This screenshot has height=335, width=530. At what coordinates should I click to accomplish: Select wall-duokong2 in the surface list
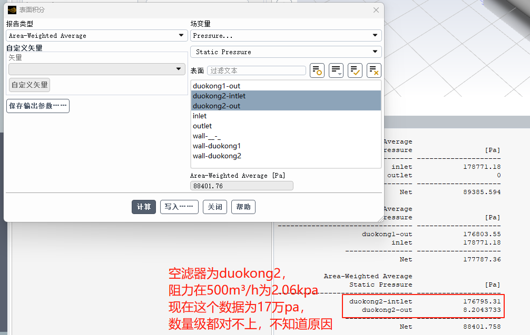click(217, 156)
